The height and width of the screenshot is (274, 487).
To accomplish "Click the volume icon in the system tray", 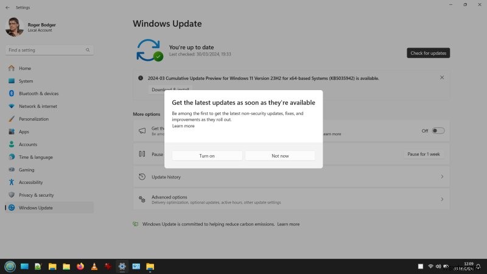I will click(x=438, y=266).
